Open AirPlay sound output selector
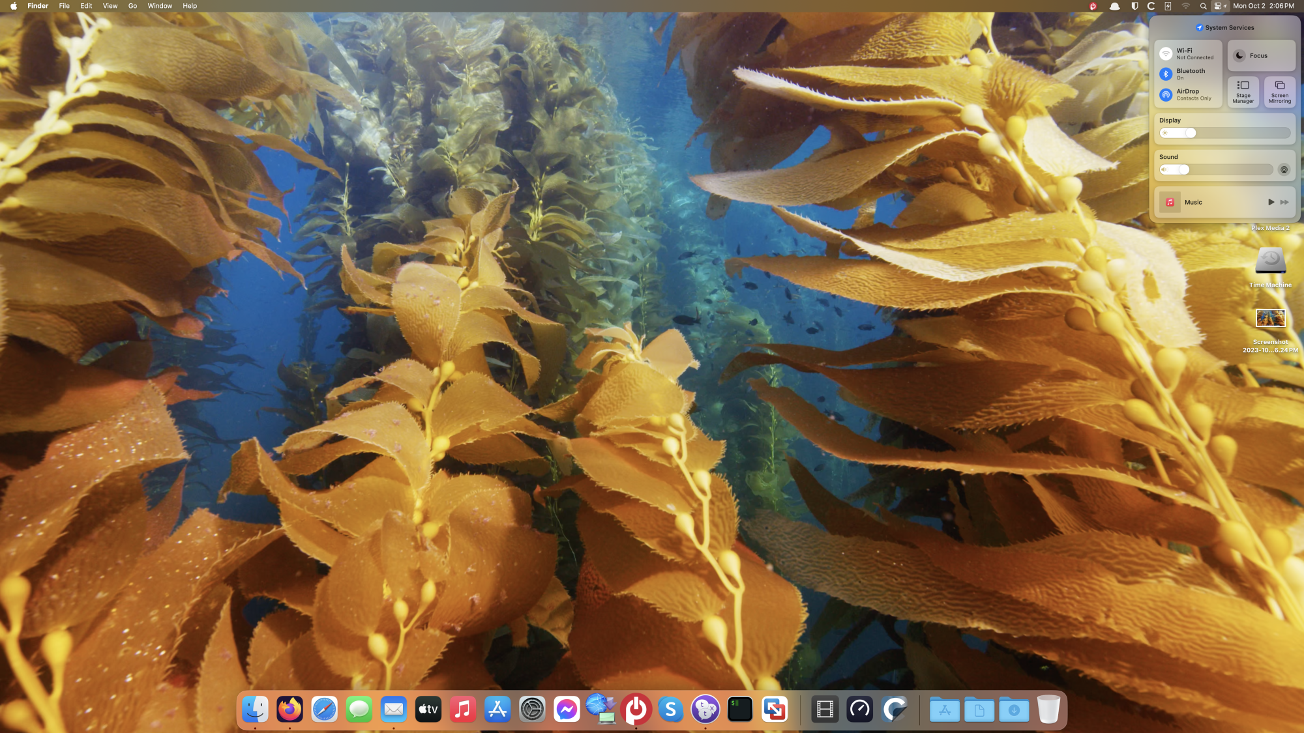 (x=1284, y=169)
